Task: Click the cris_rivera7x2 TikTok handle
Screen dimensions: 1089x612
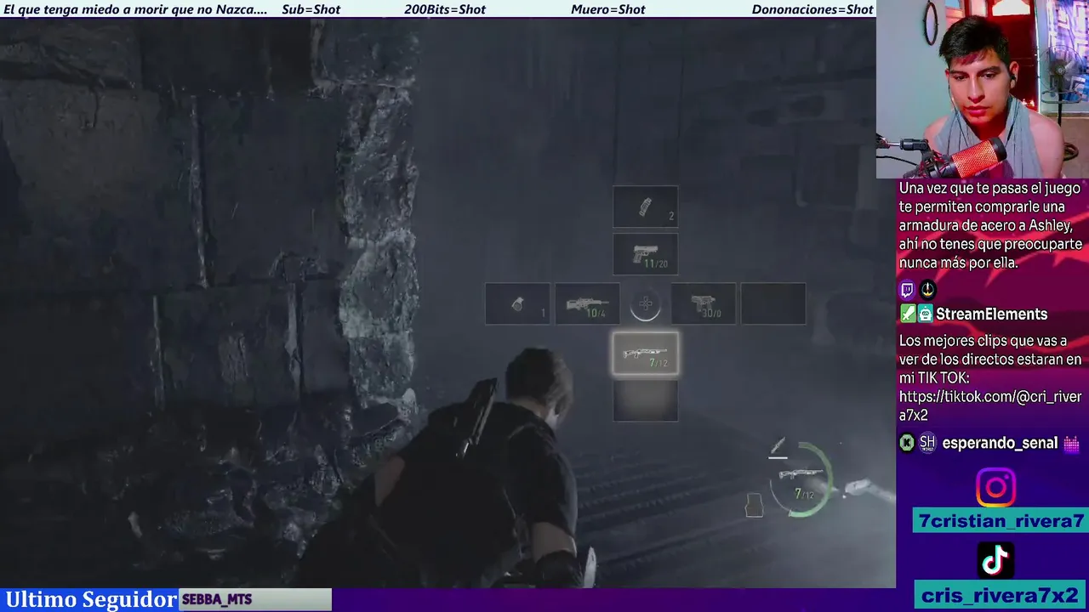Action: click(x=1001, y=595)
